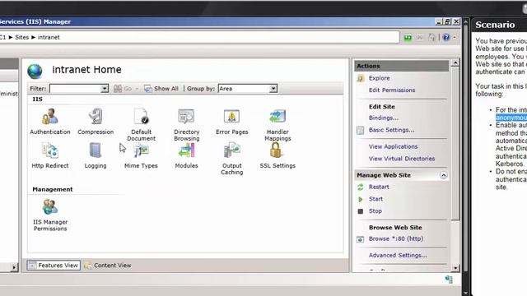Open the Default Document feature
527x296 pixels.
pos(141,124)
